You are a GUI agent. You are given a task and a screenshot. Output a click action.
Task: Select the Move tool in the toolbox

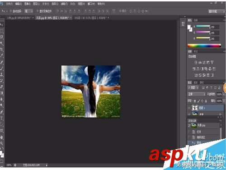click(2, 24)
